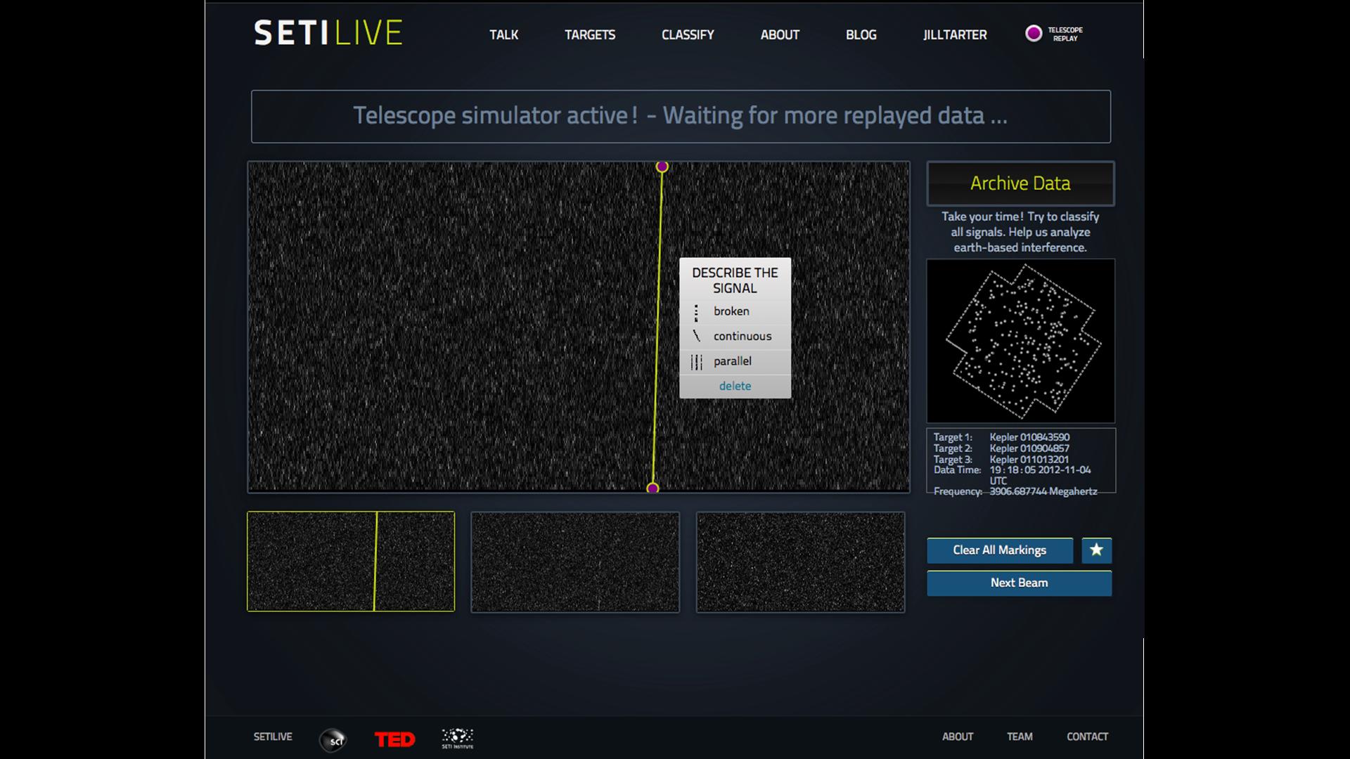The height and width of the screenshot is (759, 1350).
Task: Select the bottom purple handle of signal line
Action: pyautogui.click(x=652, y=488)
